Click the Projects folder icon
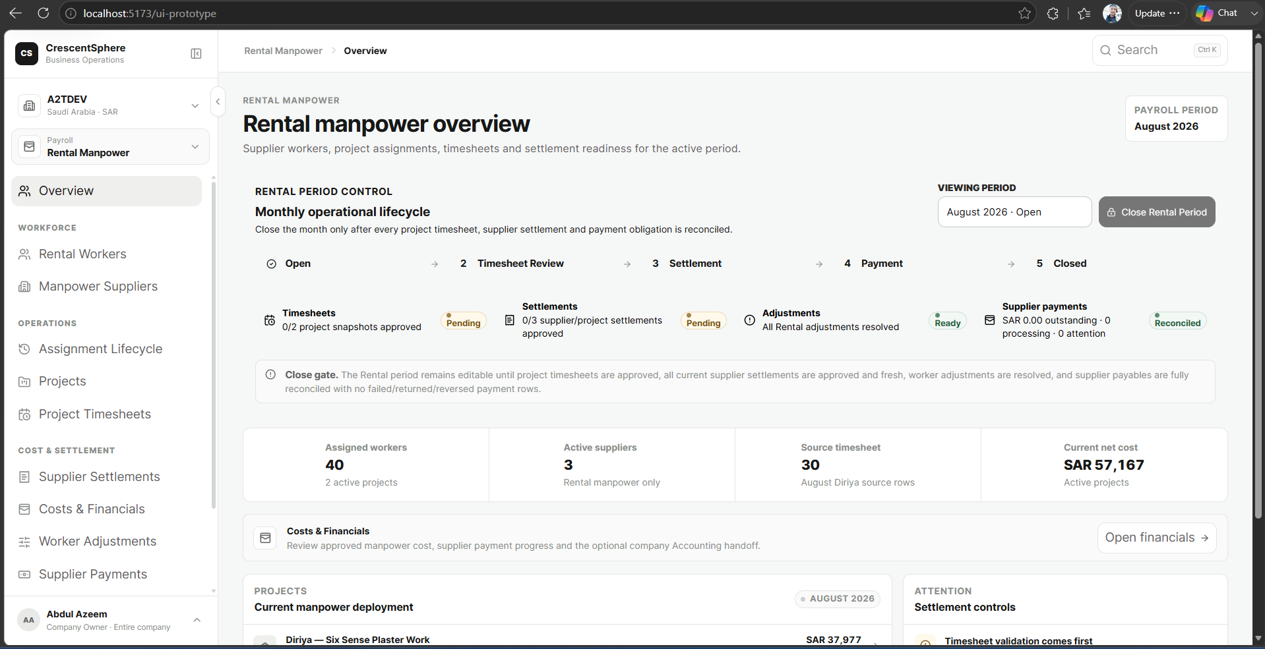 24,381
